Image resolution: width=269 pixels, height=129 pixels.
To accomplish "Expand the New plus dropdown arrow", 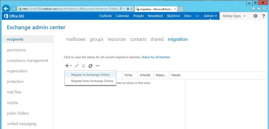I will (x=71, y=66).
